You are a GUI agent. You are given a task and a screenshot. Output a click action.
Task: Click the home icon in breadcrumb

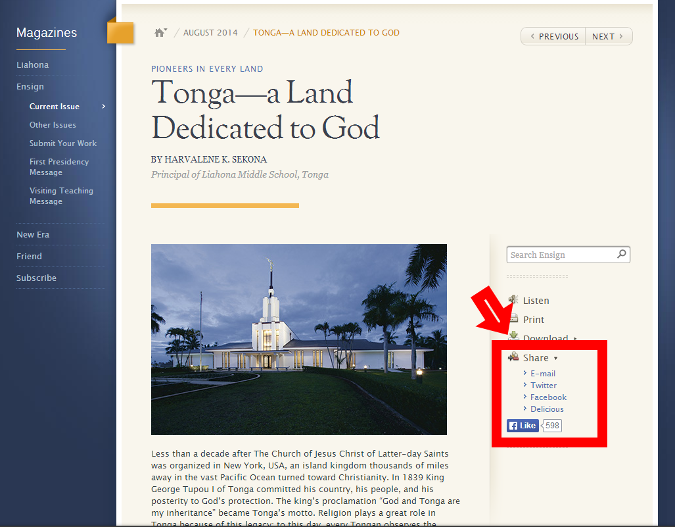[x=160, y=33]
